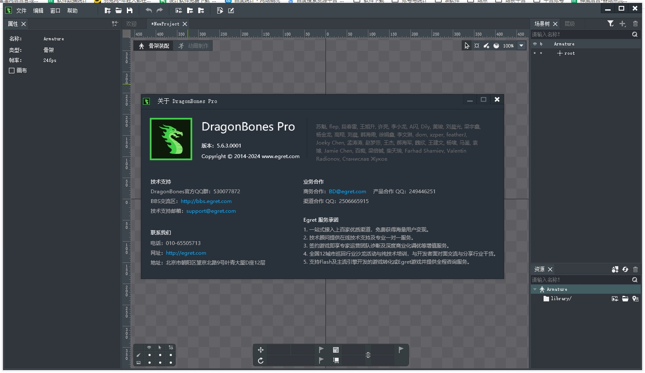Click the BD@egret.com business email link

pyautogui.click(x=348, y=192)
